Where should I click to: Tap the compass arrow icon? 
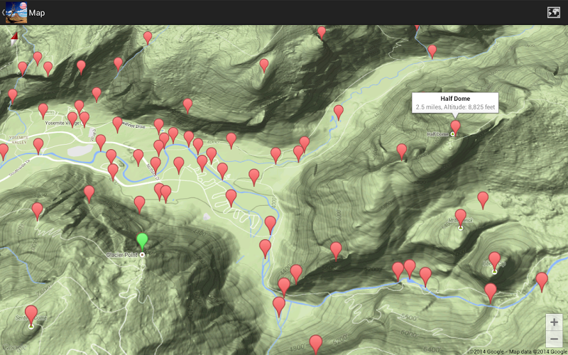14,39
